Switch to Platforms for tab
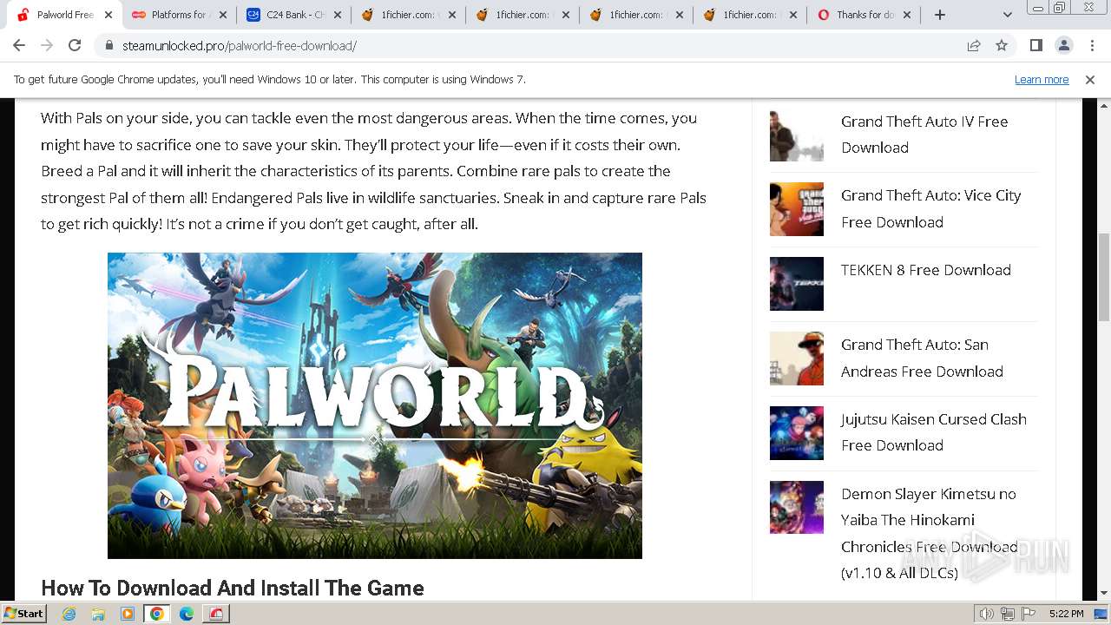 click(180, 15)
